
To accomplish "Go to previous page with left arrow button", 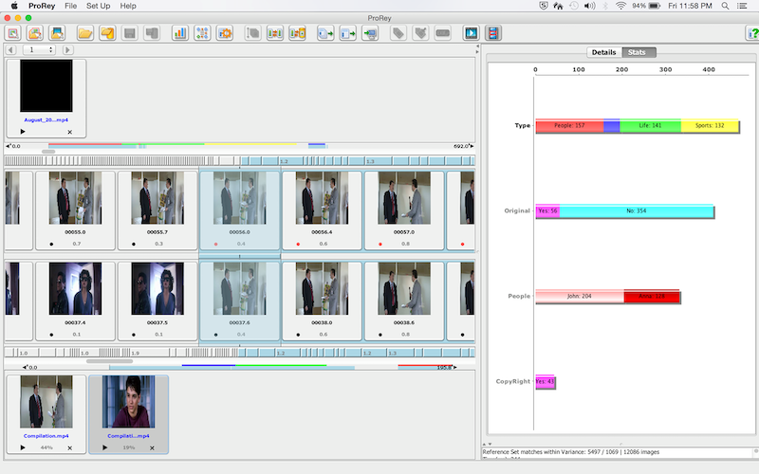I will [x=11, y=50].
